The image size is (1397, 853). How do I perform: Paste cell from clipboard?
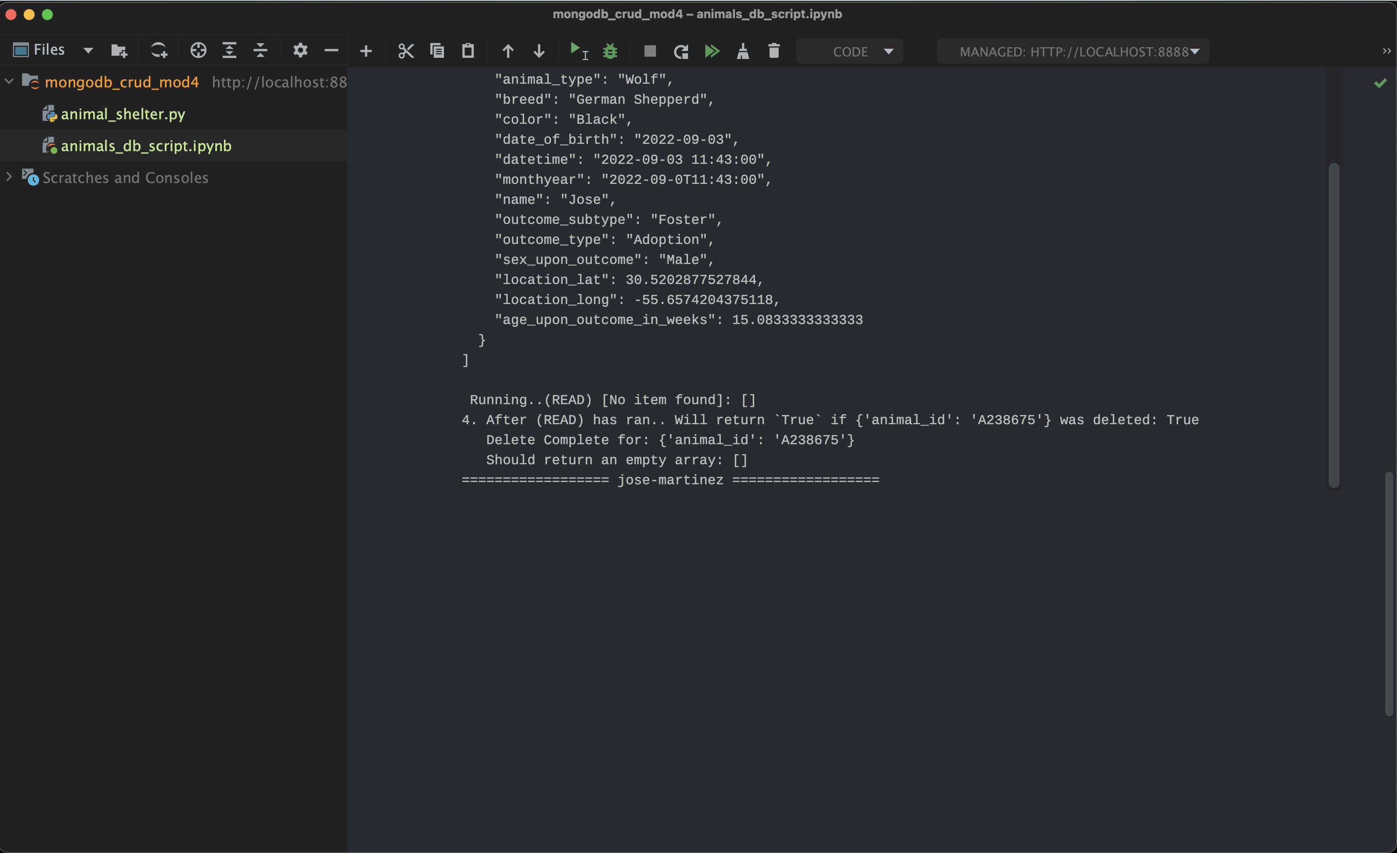(x=467, y=51)
